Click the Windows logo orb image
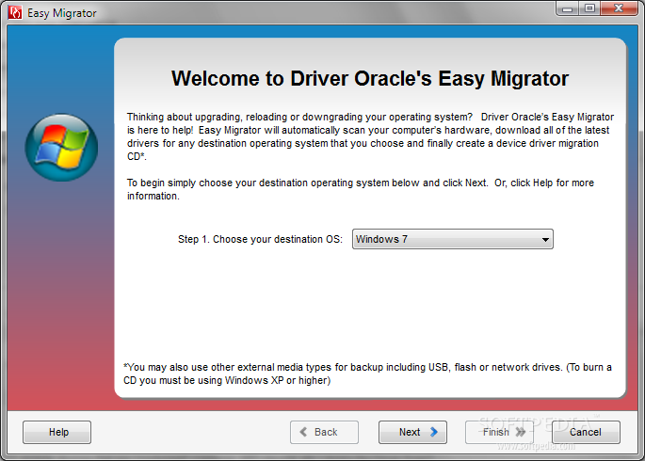The width and height of the screenshot is (645, 461). pos(61,148)
